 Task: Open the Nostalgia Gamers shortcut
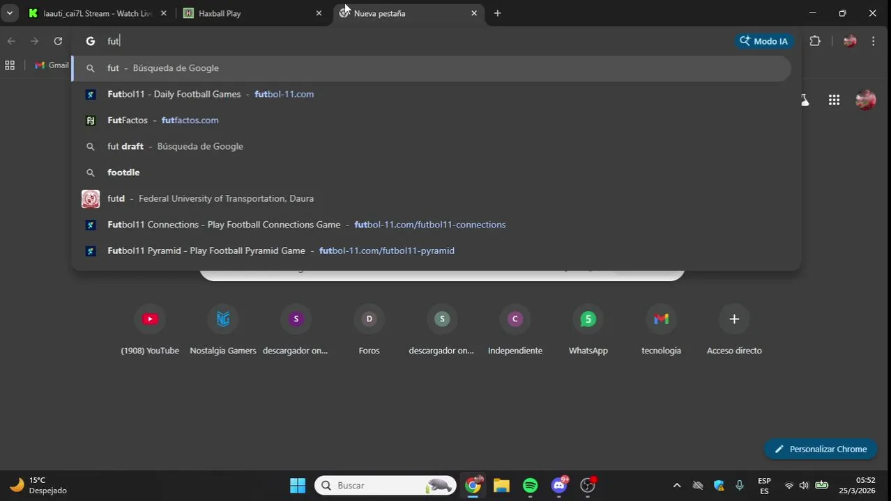[223, 330]
